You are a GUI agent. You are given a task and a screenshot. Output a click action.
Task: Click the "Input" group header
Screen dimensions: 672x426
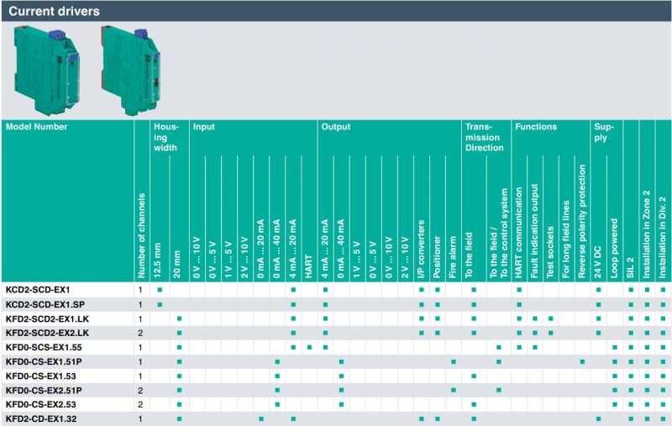(203, 127)
